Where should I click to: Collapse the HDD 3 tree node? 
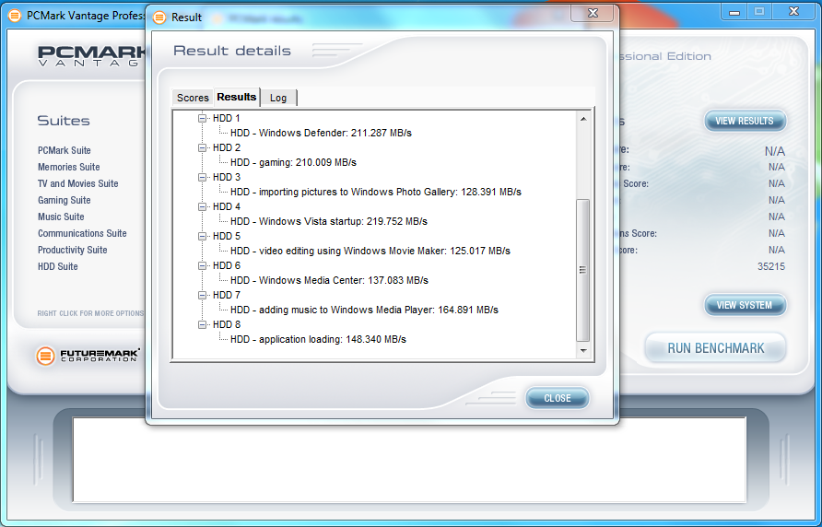[202, 177]
